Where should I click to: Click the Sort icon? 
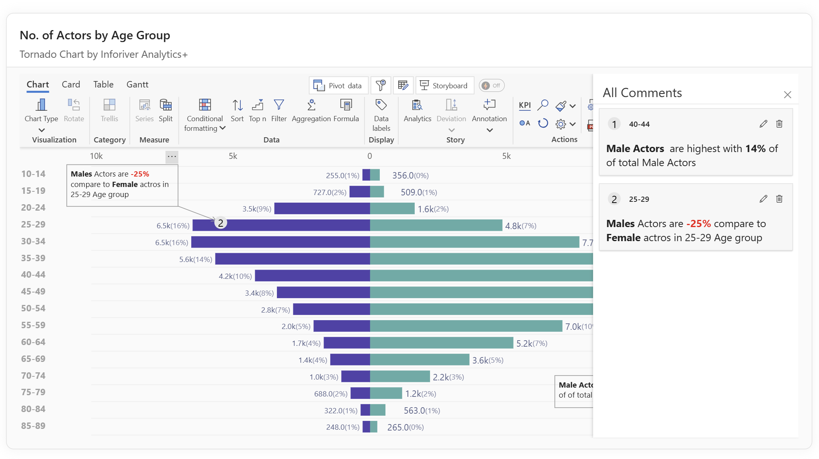point(237,106)
